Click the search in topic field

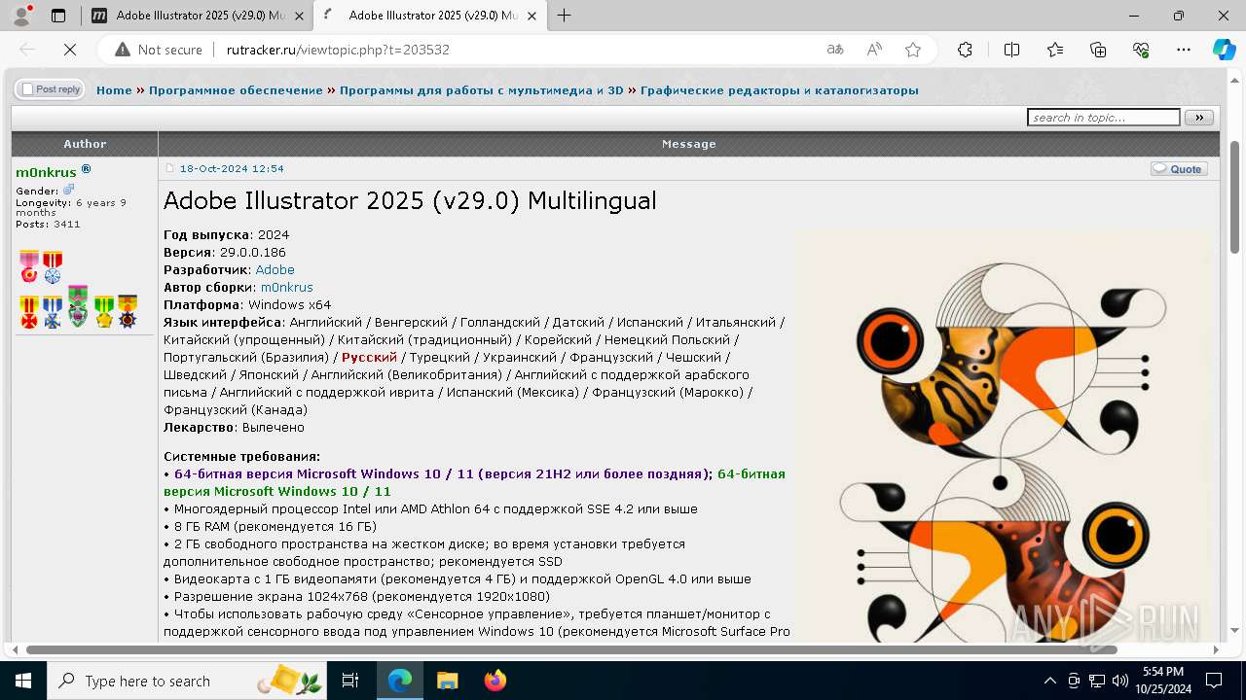tap(1103, 118)
